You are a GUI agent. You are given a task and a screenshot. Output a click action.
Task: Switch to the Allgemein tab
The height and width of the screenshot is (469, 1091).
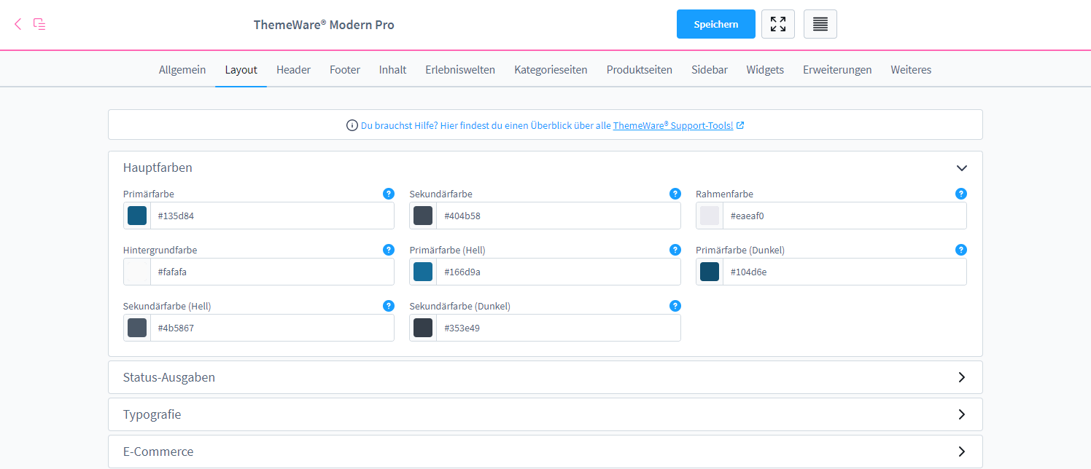click(182, 70)
